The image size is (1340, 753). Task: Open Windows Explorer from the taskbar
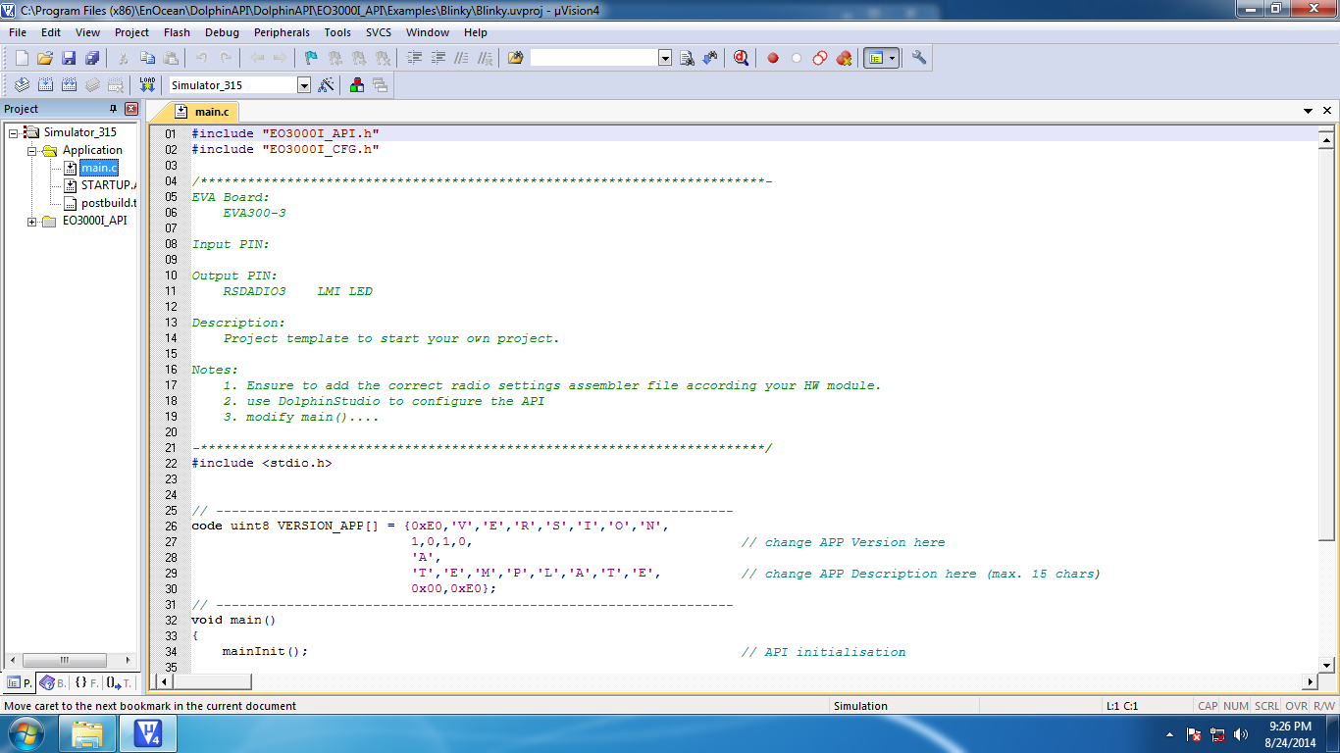pyautogui.click(x=87, y=733)
